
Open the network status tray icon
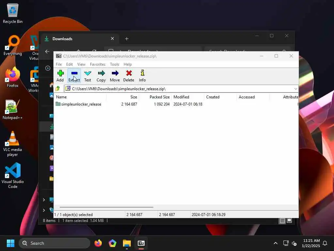click(286, 243)
